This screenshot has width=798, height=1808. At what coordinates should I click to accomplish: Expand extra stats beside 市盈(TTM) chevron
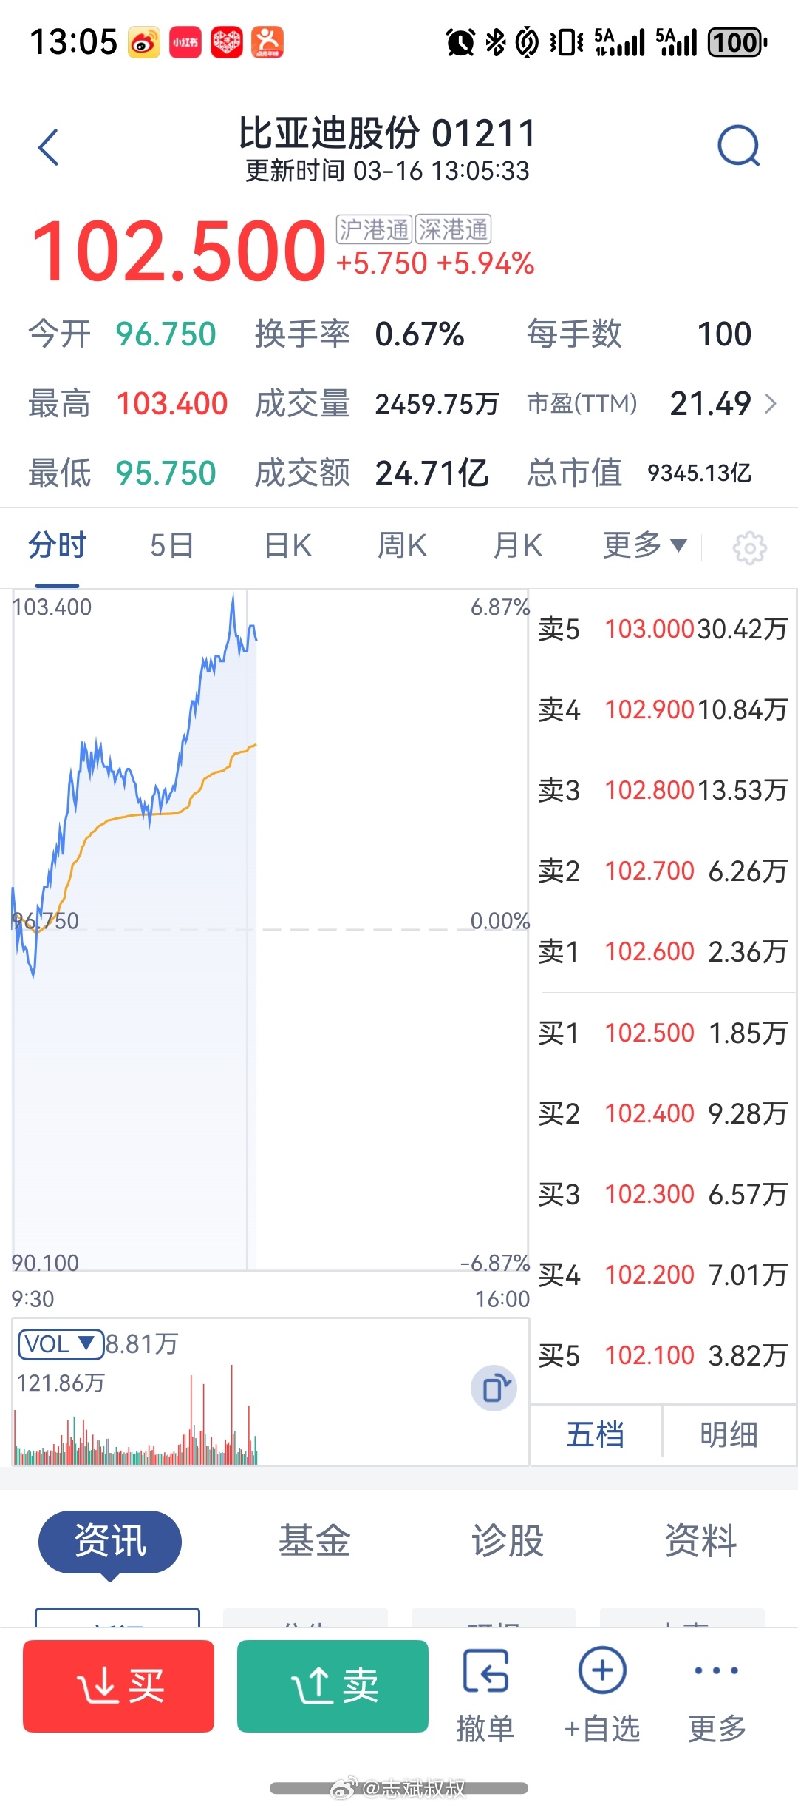[770, 404]
